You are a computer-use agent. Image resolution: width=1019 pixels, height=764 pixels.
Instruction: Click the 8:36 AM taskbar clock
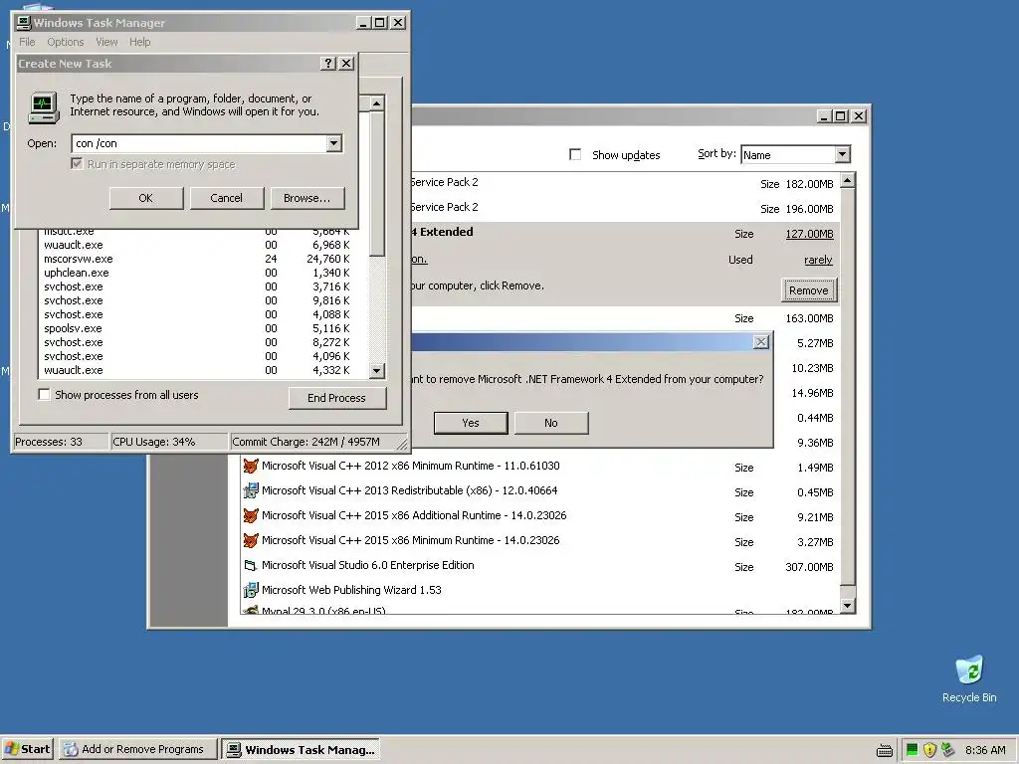click(x=985, y=750)
